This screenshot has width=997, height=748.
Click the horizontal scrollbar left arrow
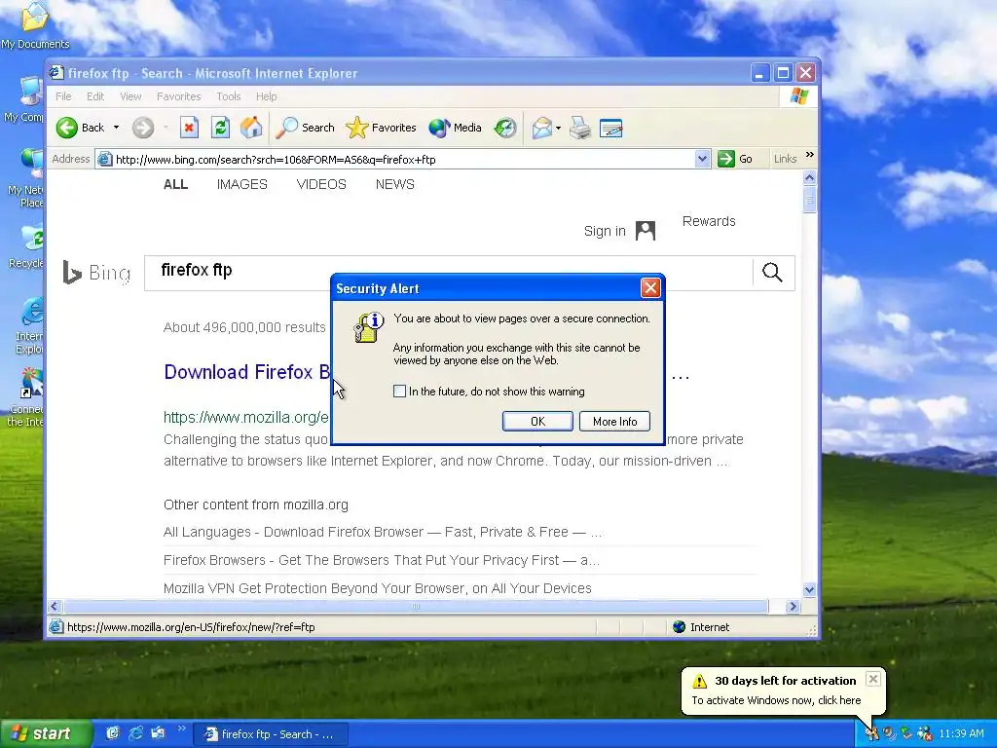pyautogui.click(x=55, y=606)
